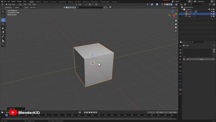This screenshot has width=216, height=122.
Task: Open the viewport Object menu
Action: click(x=34, y=4)
